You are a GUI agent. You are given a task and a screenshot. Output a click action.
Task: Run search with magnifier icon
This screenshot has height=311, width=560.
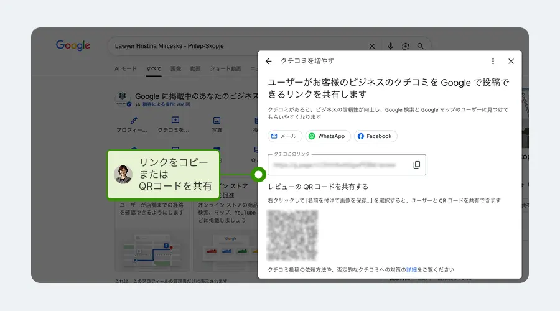421,46
